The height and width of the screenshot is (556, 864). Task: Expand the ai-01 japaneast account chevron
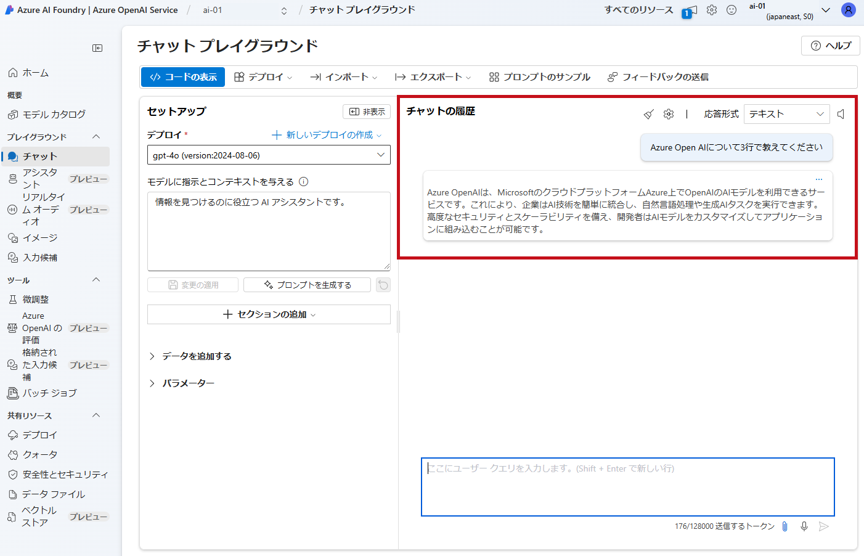(826, 10)
